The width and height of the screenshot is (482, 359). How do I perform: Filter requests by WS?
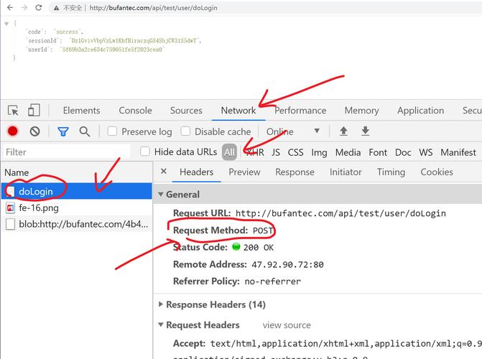[426, 152]
